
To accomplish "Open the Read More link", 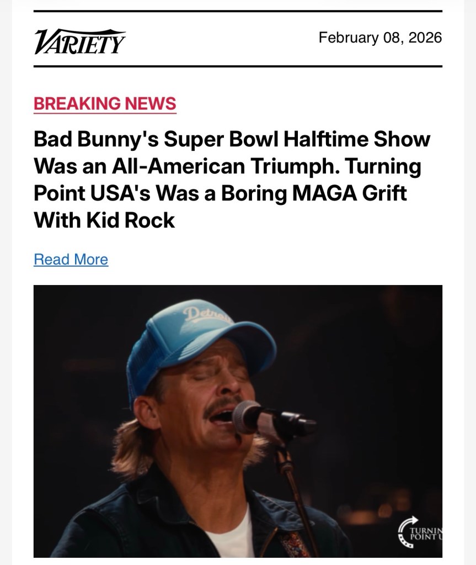I will tap(71, 259).
